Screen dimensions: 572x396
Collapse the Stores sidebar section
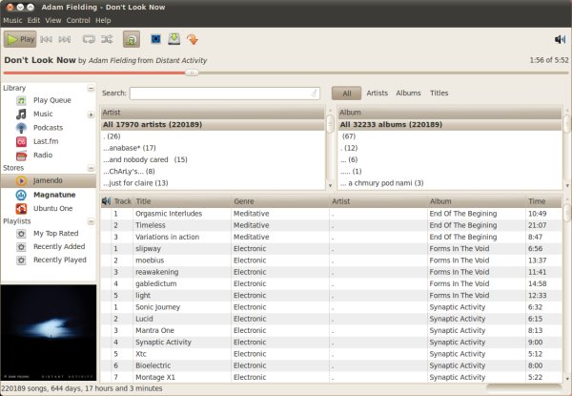coord(91,167)
